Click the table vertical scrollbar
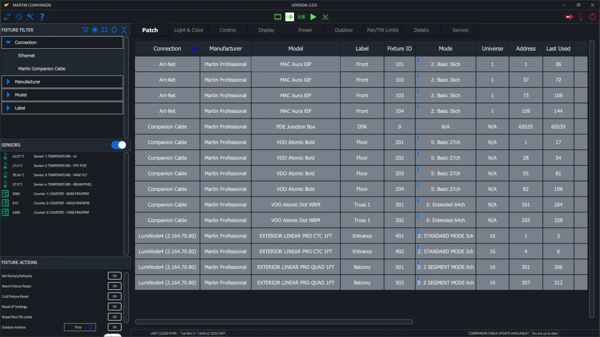 coord(592,179)
